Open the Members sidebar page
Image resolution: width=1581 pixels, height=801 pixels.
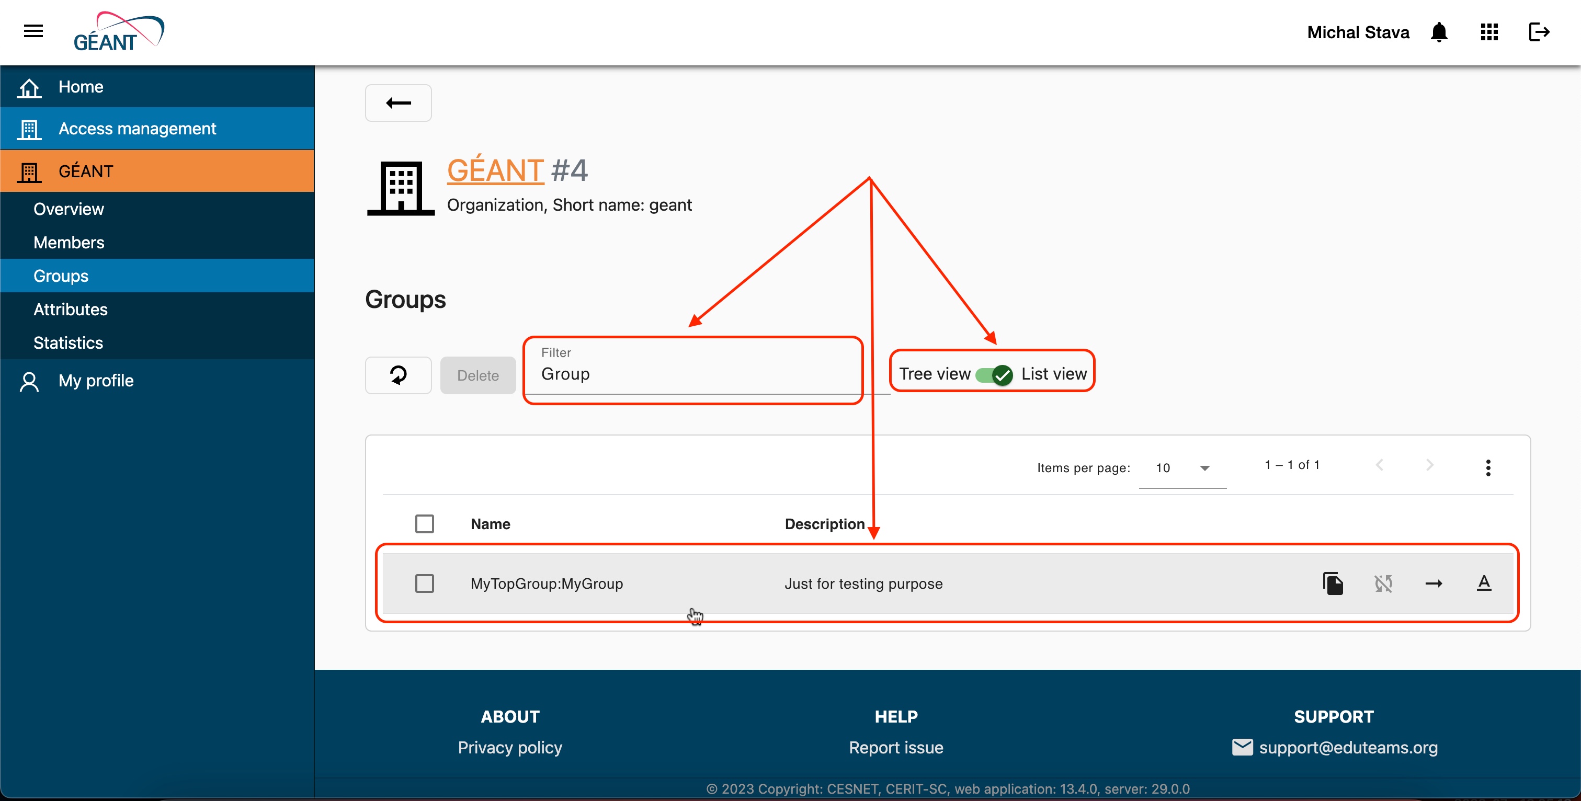(157, 243)
